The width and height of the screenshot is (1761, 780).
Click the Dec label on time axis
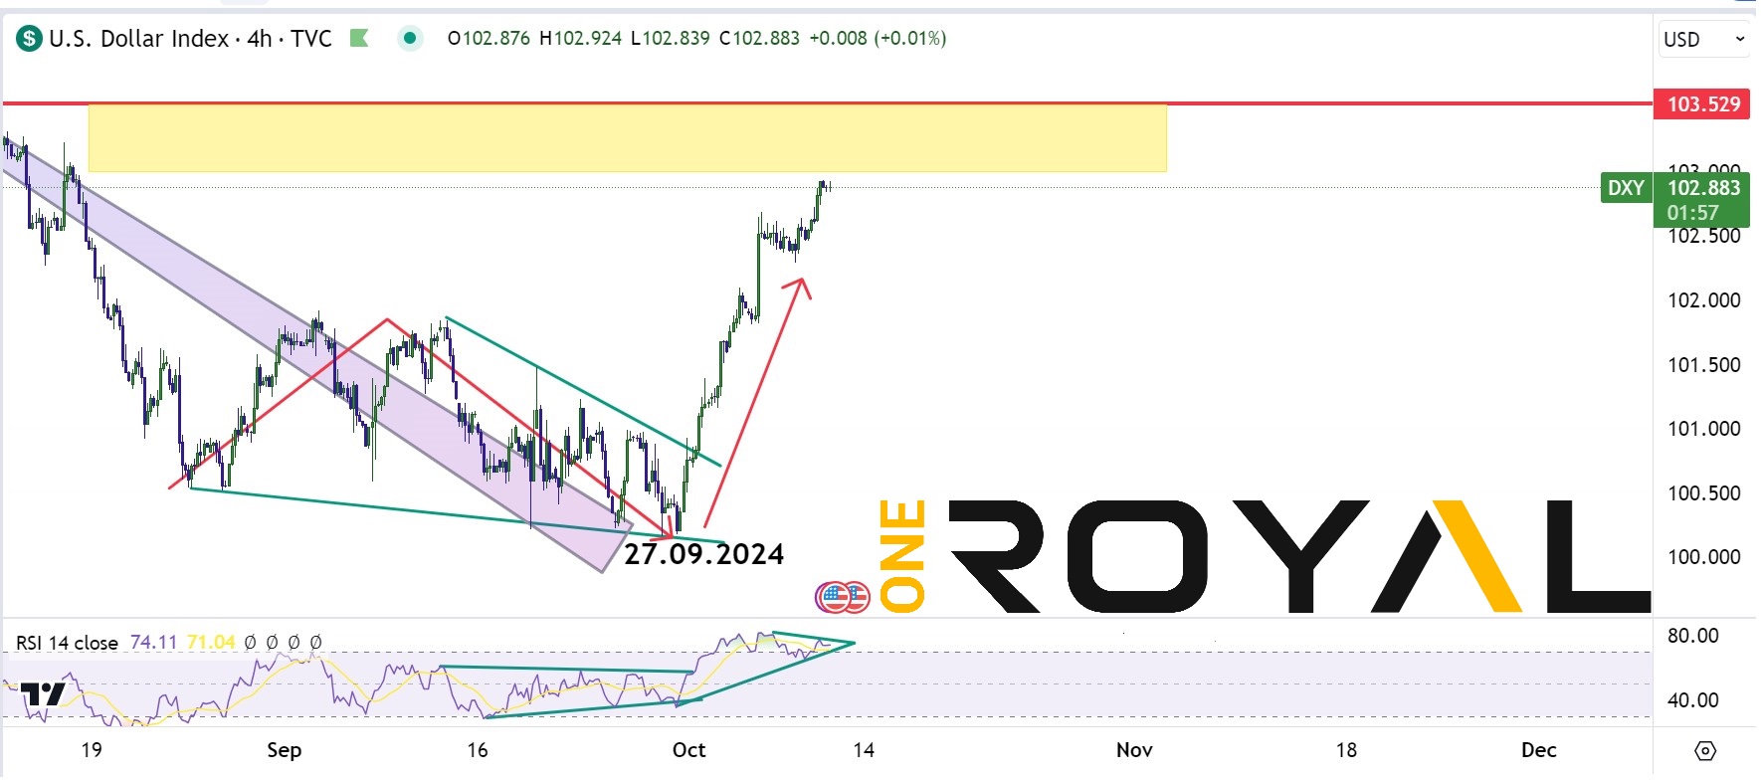coord(1538,750)
